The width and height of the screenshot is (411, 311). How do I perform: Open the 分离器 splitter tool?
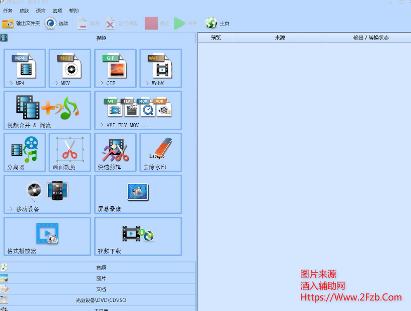[x=25, y=152]
